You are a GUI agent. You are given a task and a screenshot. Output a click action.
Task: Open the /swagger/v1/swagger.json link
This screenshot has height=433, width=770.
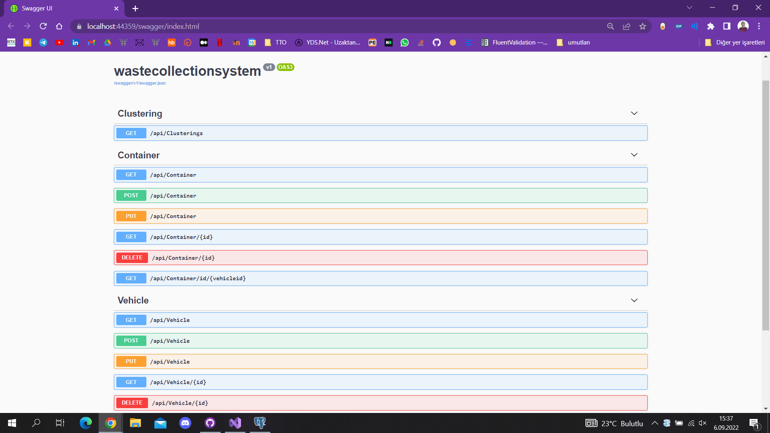click(x=140, y=83)
